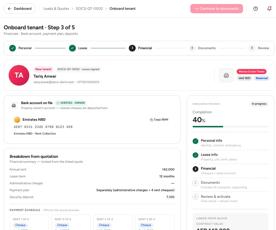
Task: Open the help question mark icon
Action: (x=255, y=9)
